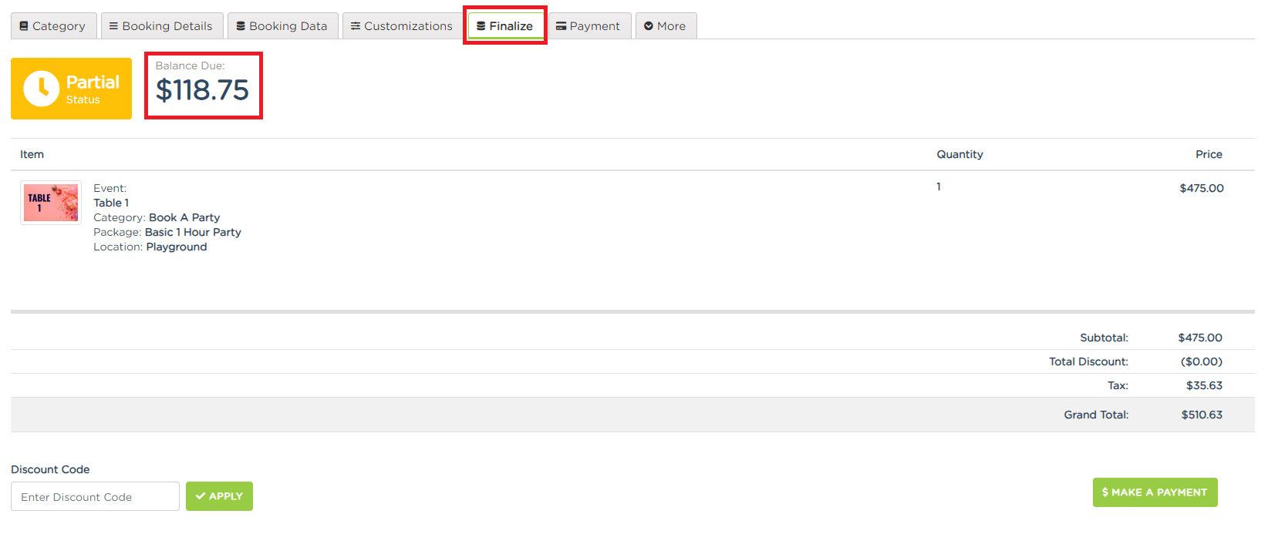Viewport: 1268px width, 534px height.
Task: Click the Basic 1 Hour Party package text
Action: tap(193, 232)
